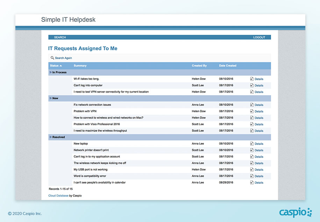
Task: Open the Cloud Database link
Action: [58, 196]
